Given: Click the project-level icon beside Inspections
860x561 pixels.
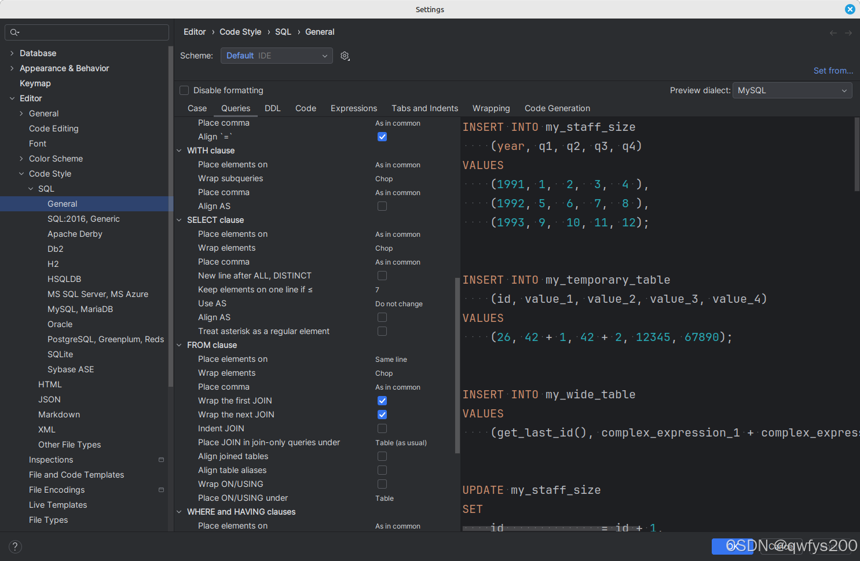Looking at the screenshot, I should 161,460.
